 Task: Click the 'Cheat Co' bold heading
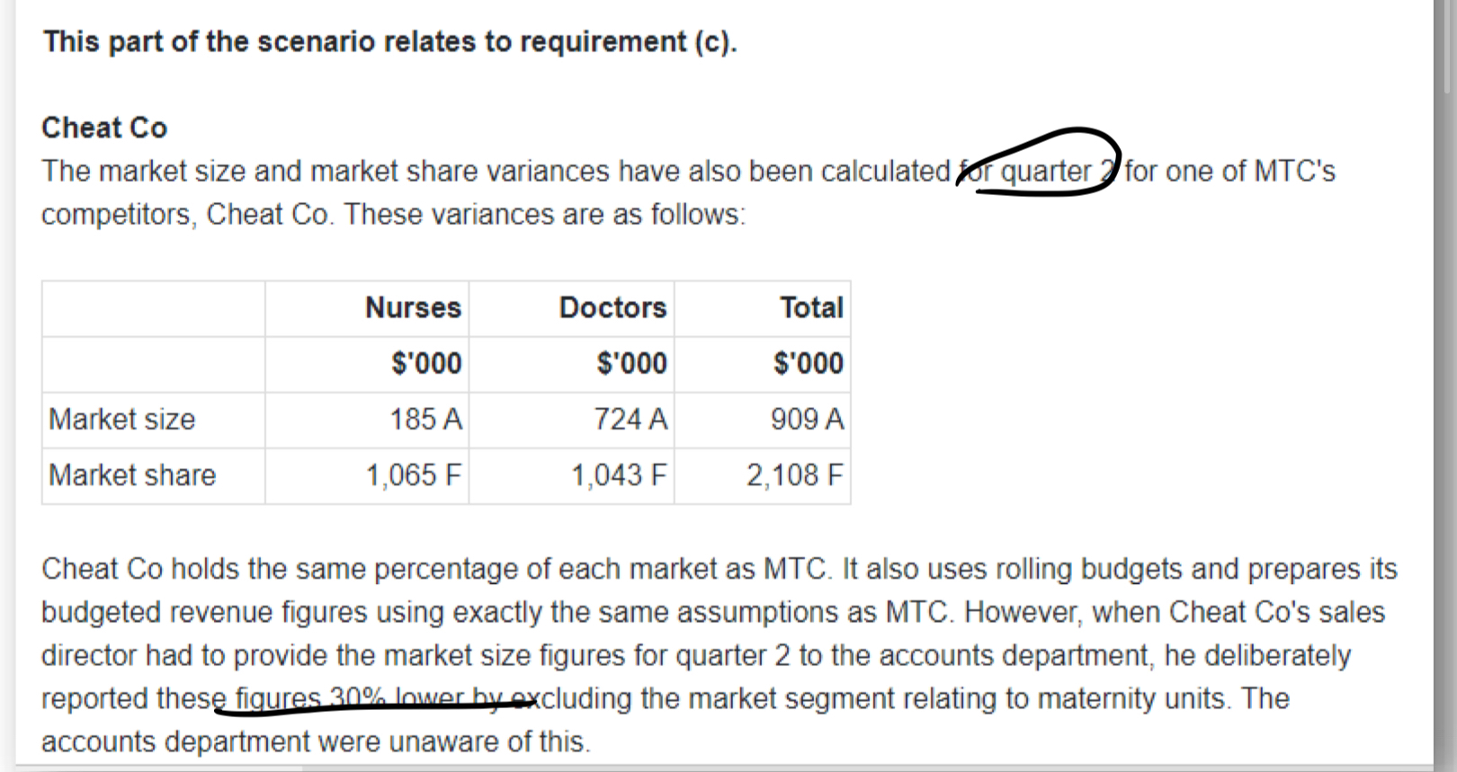click(x=104, y=128)
